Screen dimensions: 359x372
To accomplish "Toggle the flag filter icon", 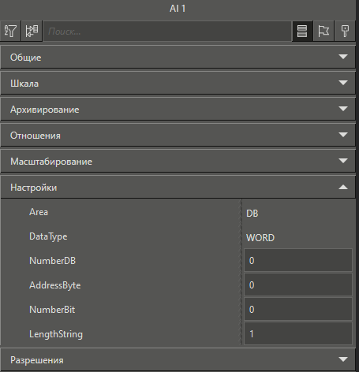I will tap(323, 31).
